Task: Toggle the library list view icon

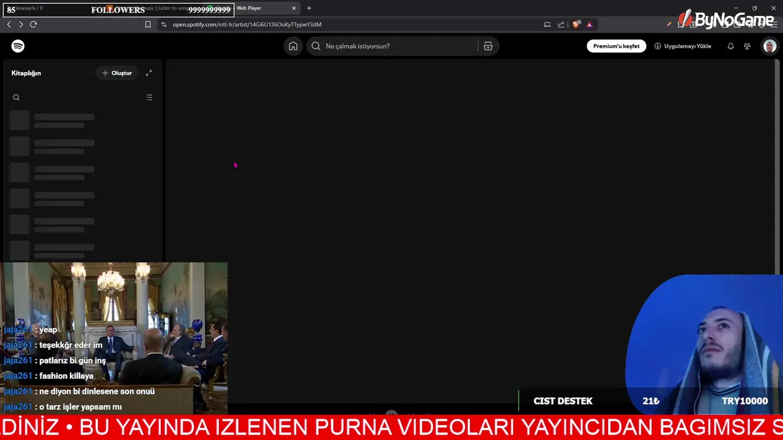Action: point(149,97)
